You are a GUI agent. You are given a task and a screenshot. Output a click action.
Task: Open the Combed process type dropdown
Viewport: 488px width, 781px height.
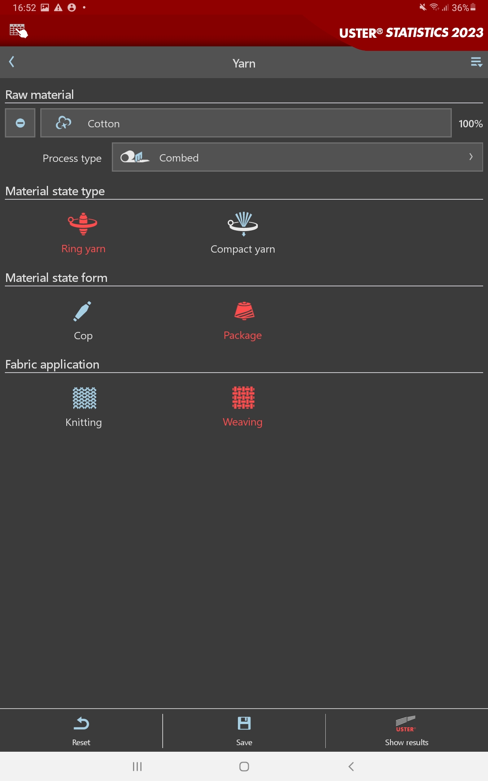point(297,157)
